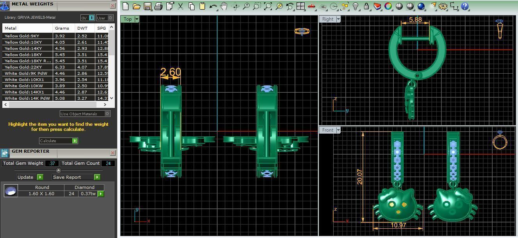518x238 pixels.
Task: Switch to the GV library toggle
Action: pos(88,18)
